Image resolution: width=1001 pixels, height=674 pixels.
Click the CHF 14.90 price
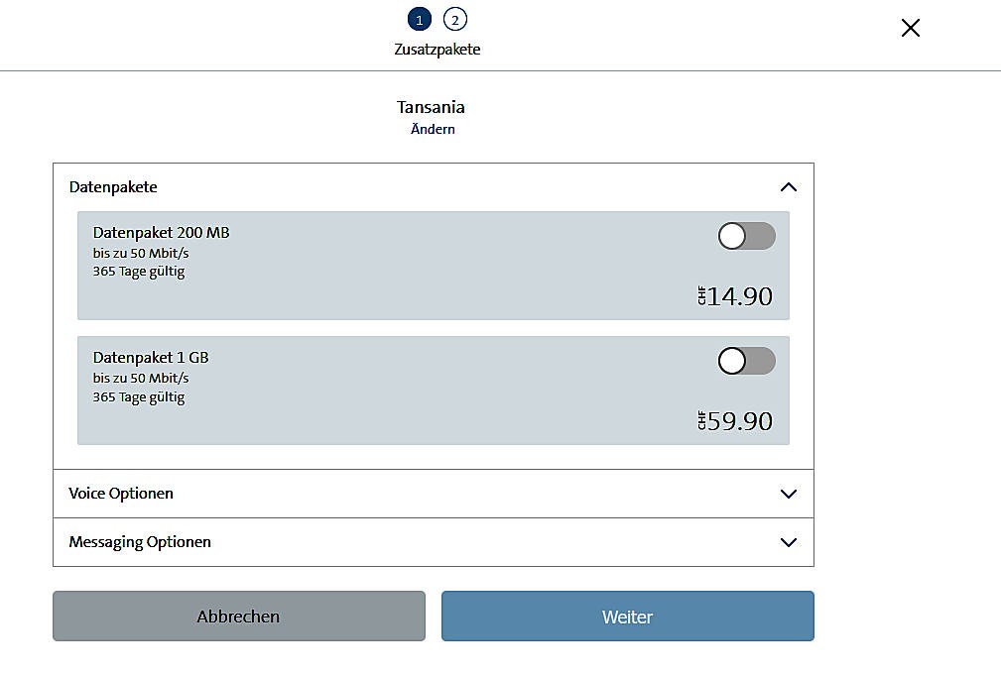click(x=735, y=296)
